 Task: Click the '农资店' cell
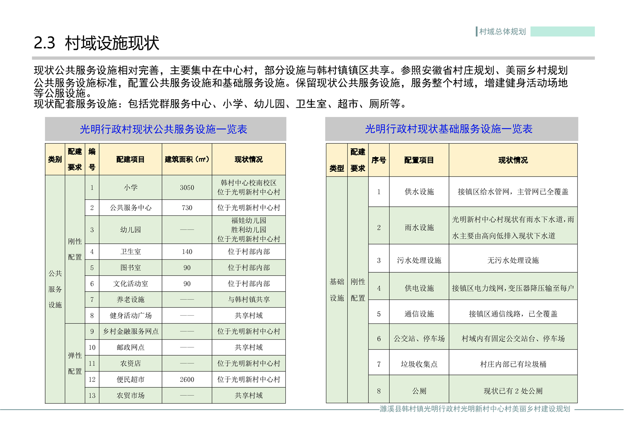[x=131, y=364]
